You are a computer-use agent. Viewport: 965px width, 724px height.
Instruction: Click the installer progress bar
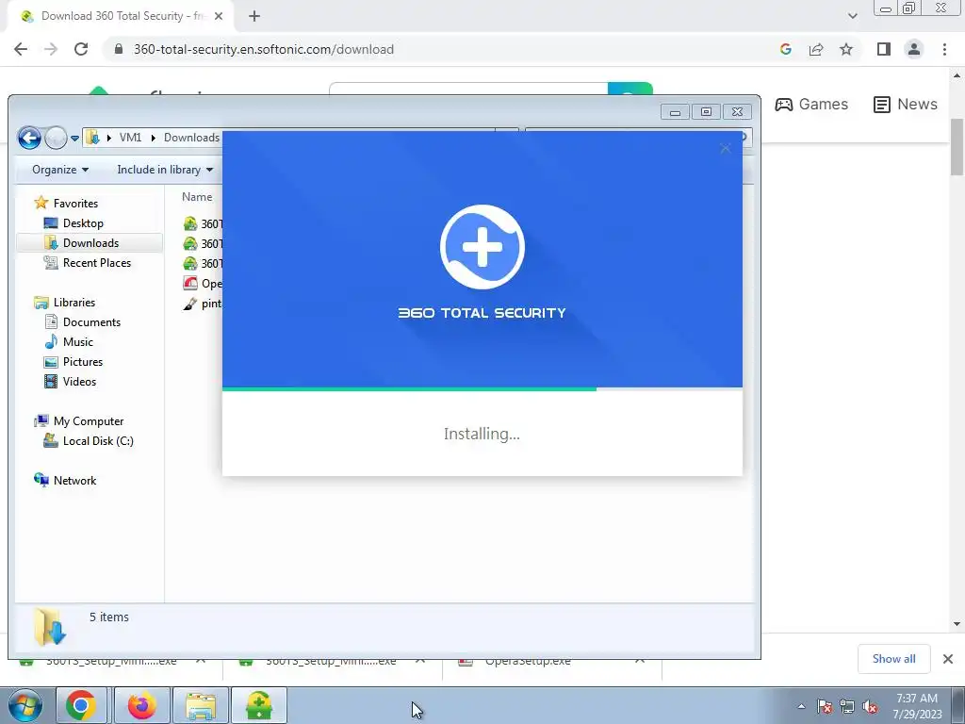(x=482, y=389)
